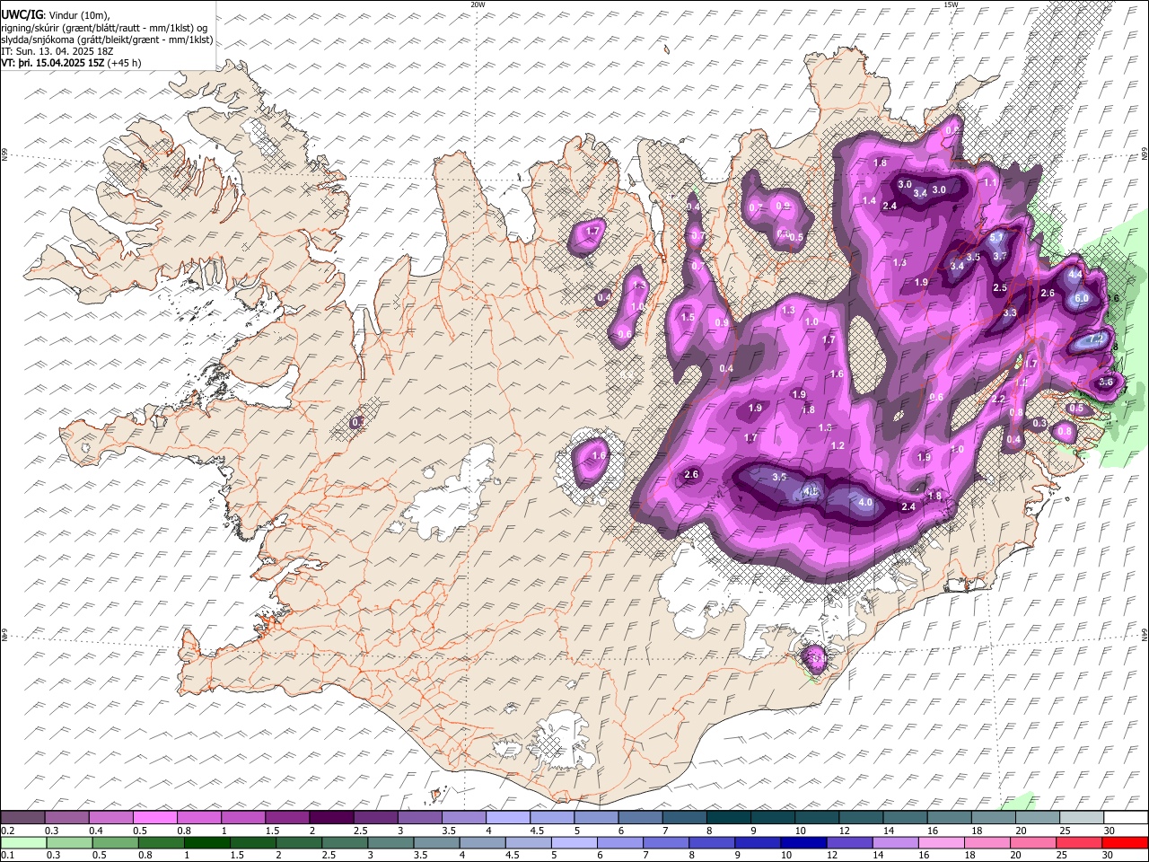Click the bottom-row green swatch starting at 0.5
The width and height of the screenshot is (1149, 862).
(116, 842)
